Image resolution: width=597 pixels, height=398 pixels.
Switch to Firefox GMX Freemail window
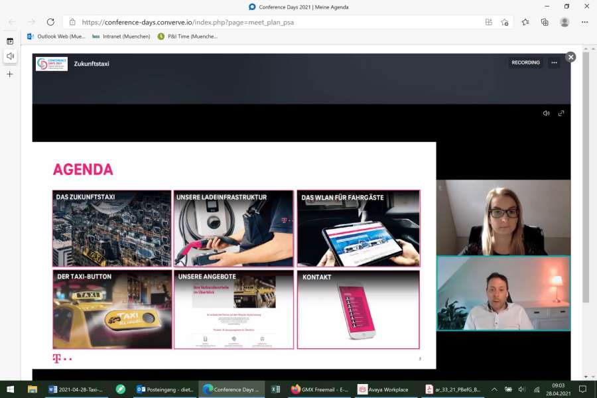[x=320, y=389]
